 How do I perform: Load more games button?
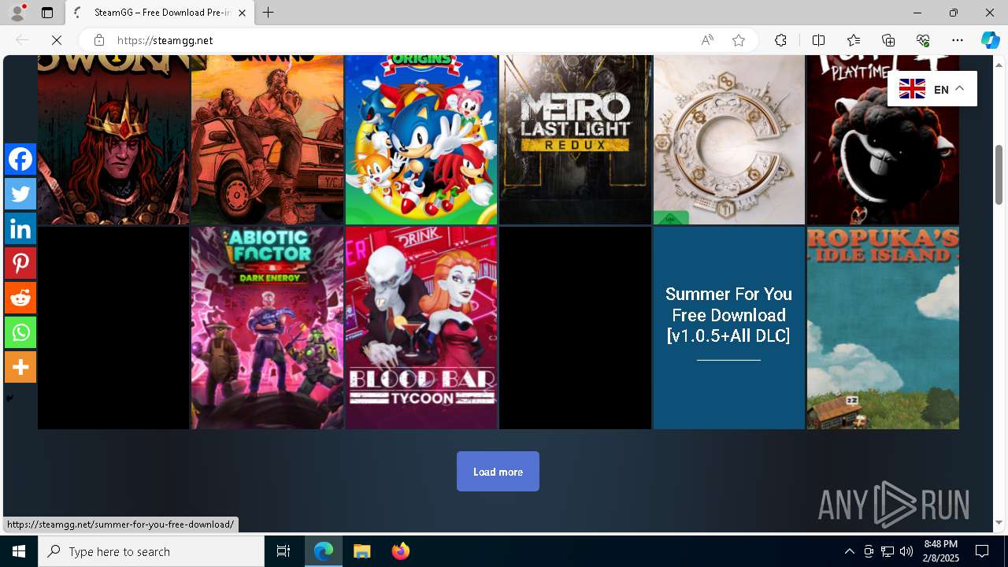click(498, 472)
